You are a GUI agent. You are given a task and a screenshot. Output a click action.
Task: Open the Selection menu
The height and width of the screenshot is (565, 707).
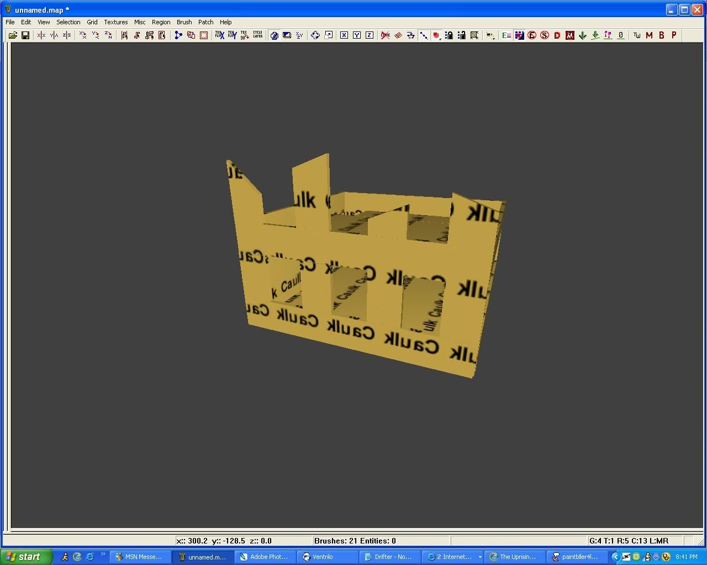coord(68,22)
